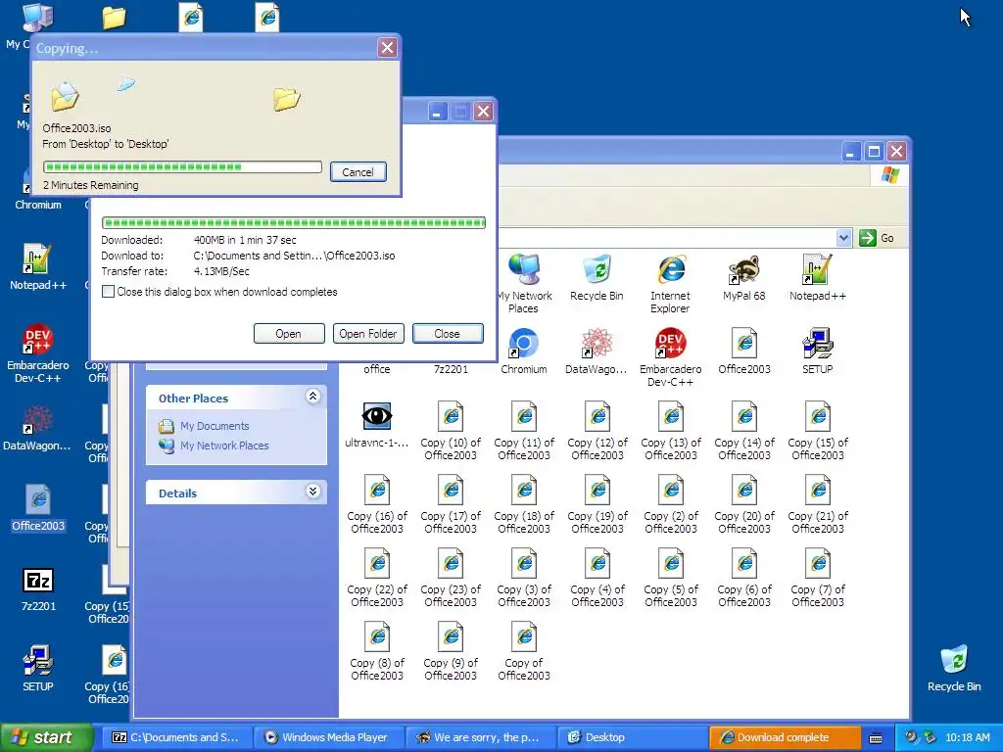Select Copy (22) of Office2003 file
Viewport: 1003px width, 752px height.
coord(377,578)
